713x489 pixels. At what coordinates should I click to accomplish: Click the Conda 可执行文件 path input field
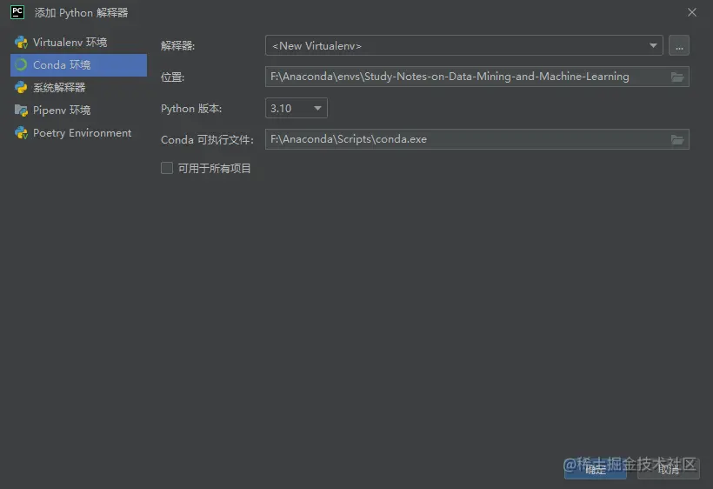(x=477, y=139)
